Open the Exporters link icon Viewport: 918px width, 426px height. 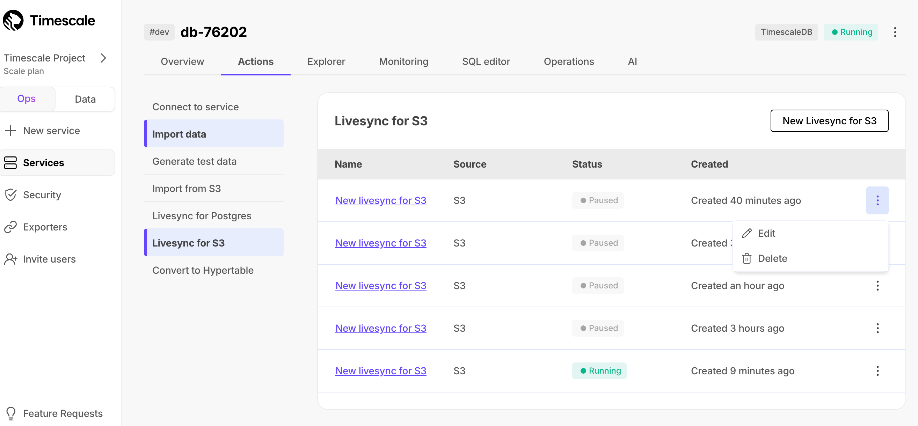coord(10,227)
